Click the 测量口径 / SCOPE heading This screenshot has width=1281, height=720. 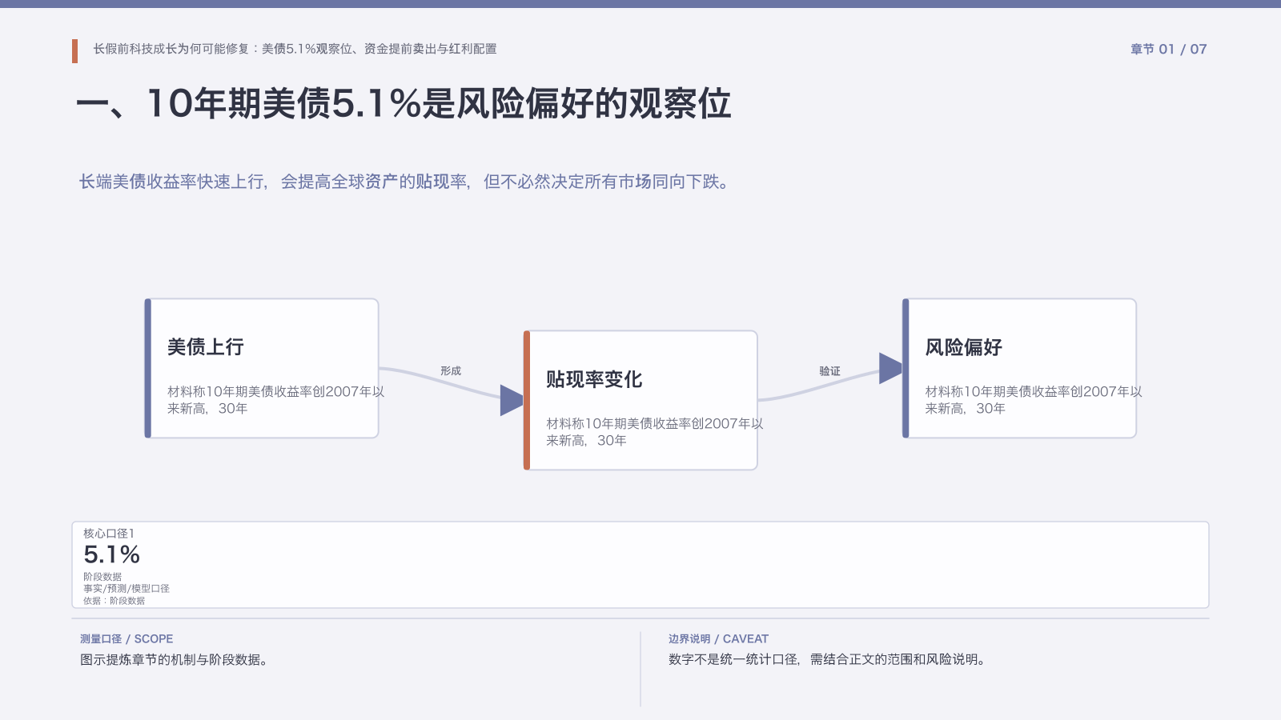[x=126, y=639]
